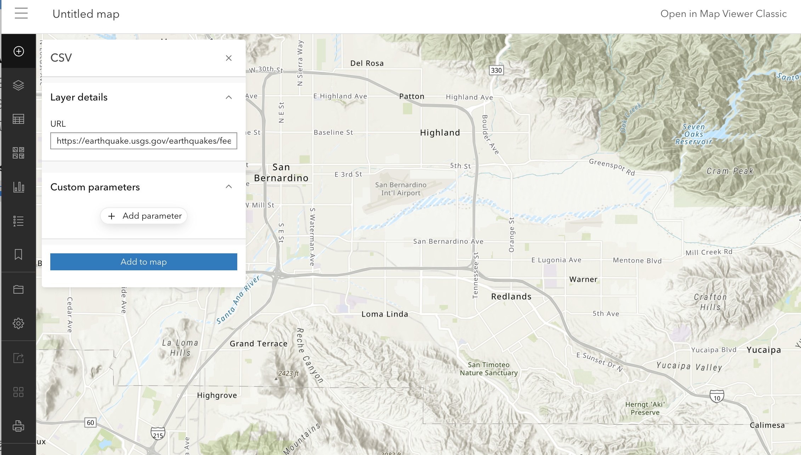Click the URL input field

pyautogui.click(x=143, y=141)
